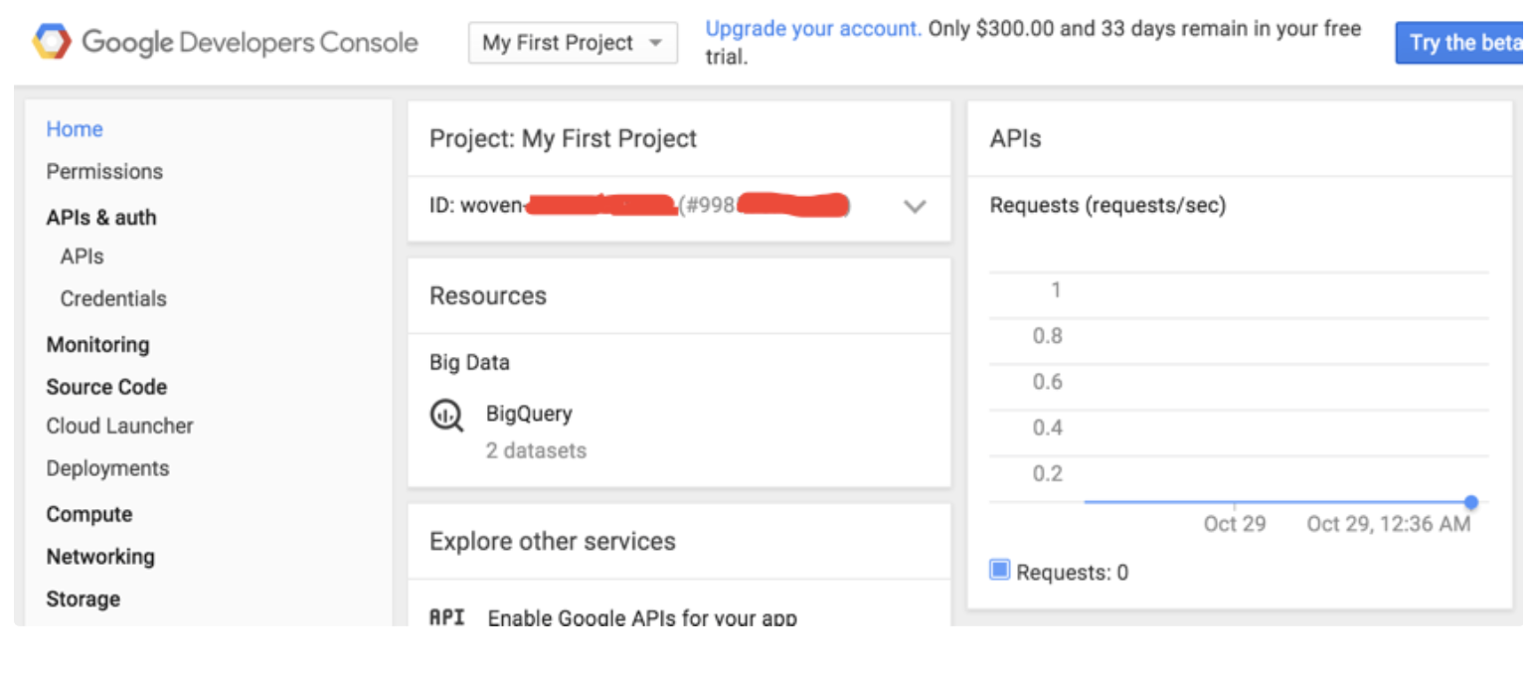Open the Source Code section
This screenshot has height=686, width=1529.
106,387
